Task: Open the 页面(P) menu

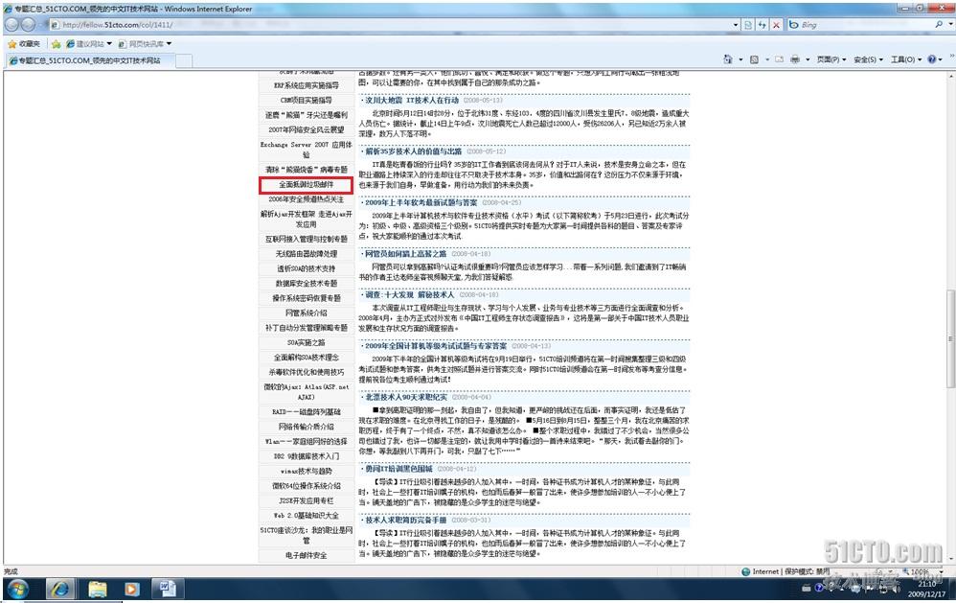Action: (831, 59)
